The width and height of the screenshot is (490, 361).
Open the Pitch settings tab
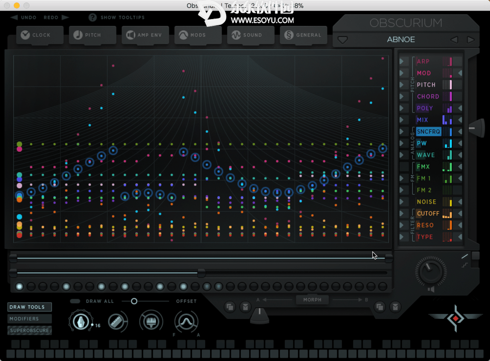click(x=92, y=35)
